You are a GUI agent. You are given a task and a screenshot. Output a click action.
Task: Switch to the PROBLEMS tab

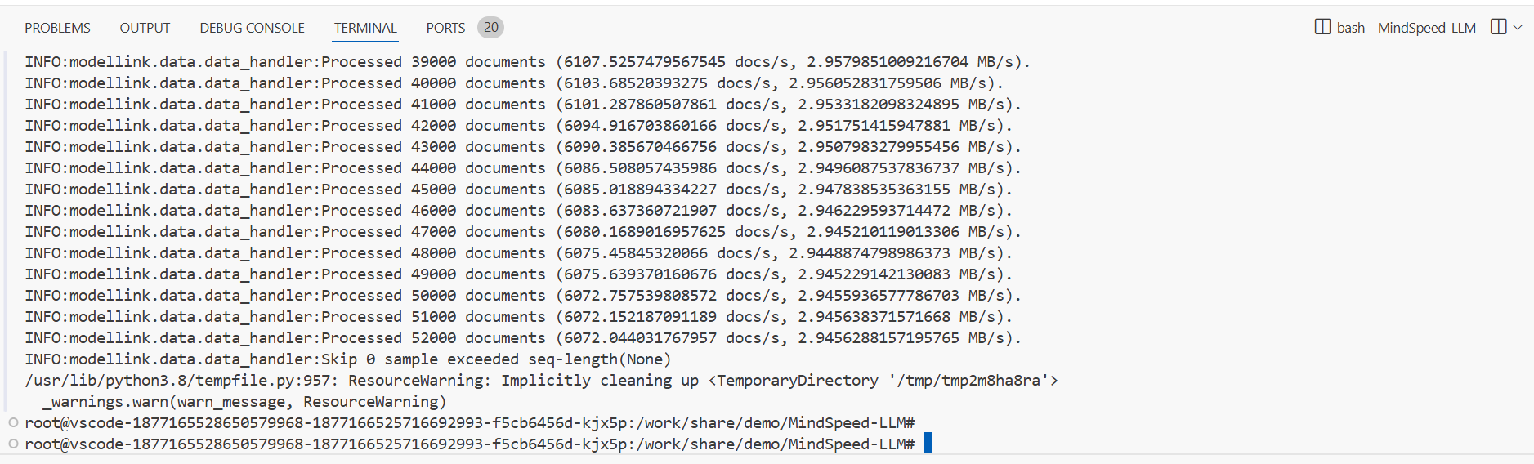coord(57,28)
